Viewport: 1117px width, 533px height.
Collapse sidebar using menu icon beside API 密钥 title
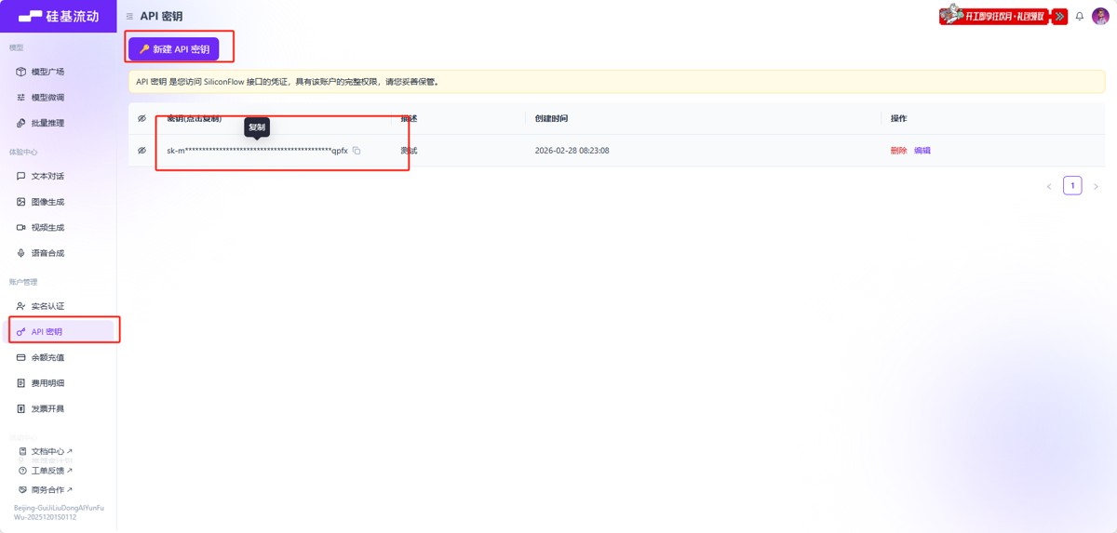point(129,16)
